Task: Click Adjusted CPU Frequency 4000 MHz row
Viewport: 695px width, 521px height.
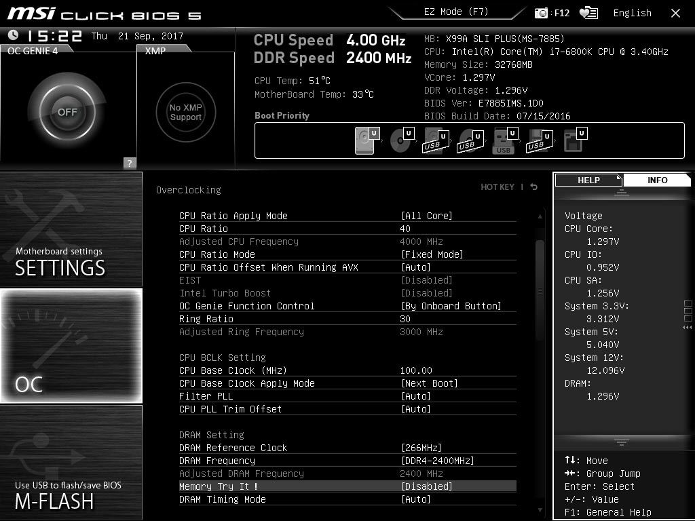Action: coord(347,242)
